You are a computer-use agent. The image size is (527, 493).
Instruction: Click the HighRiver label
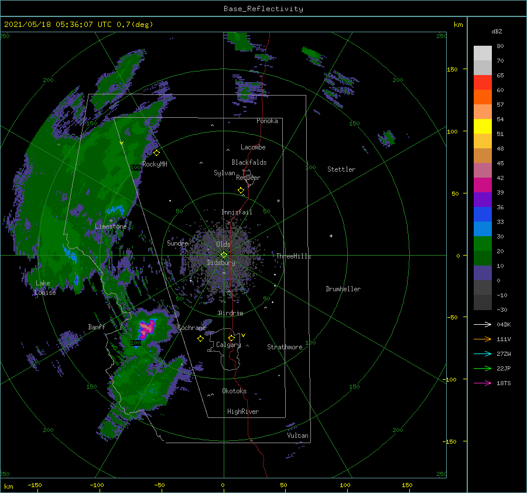243,412
